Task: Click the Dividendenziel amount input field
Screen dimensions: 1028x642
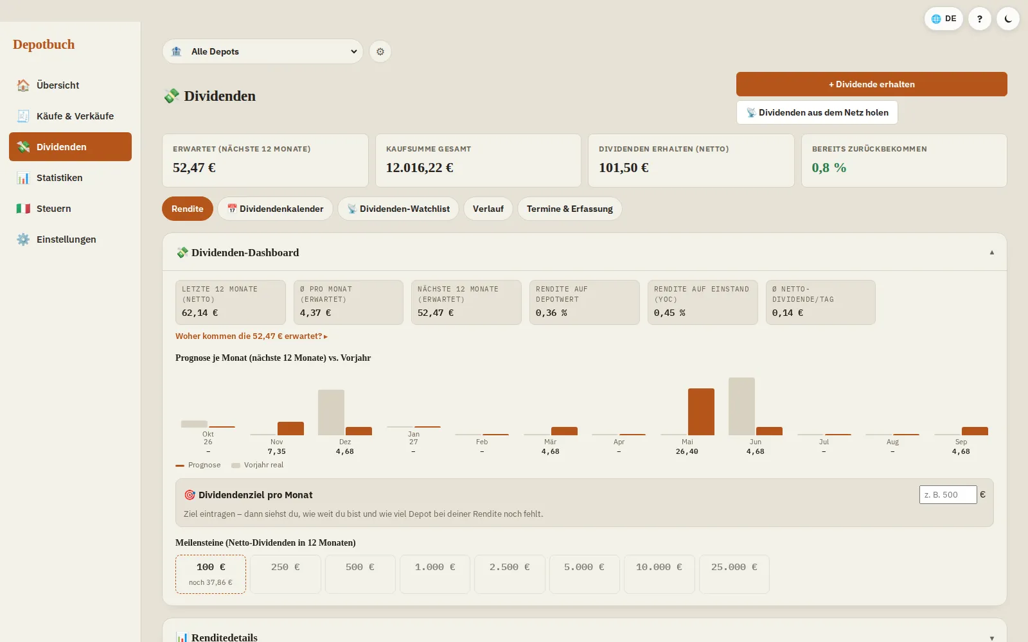Action: (x=948, y=494)
